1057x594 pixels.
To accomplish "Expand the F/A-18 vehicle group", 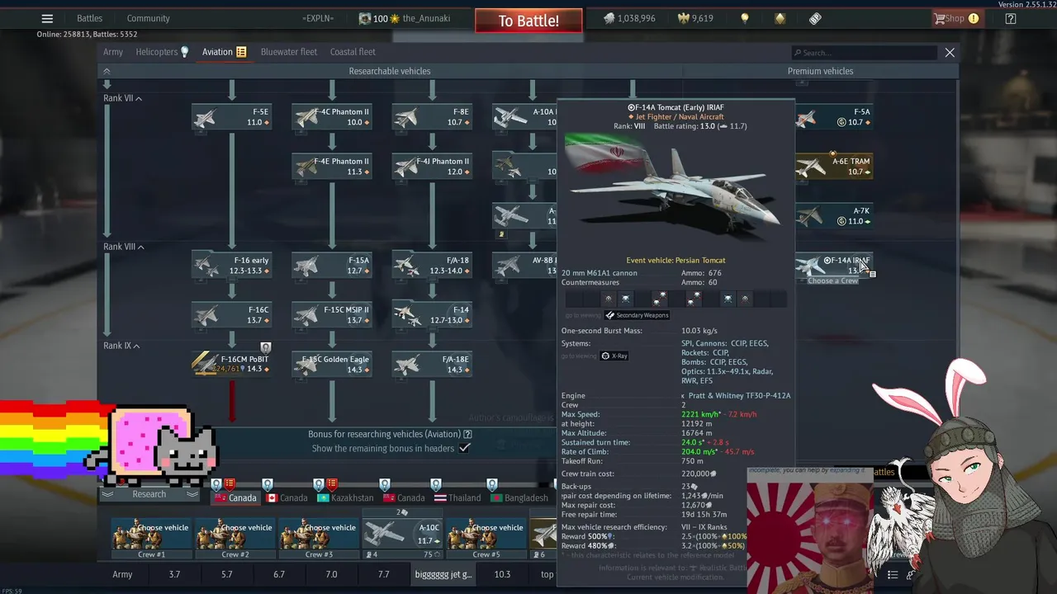I will click(x=432, y=265).
